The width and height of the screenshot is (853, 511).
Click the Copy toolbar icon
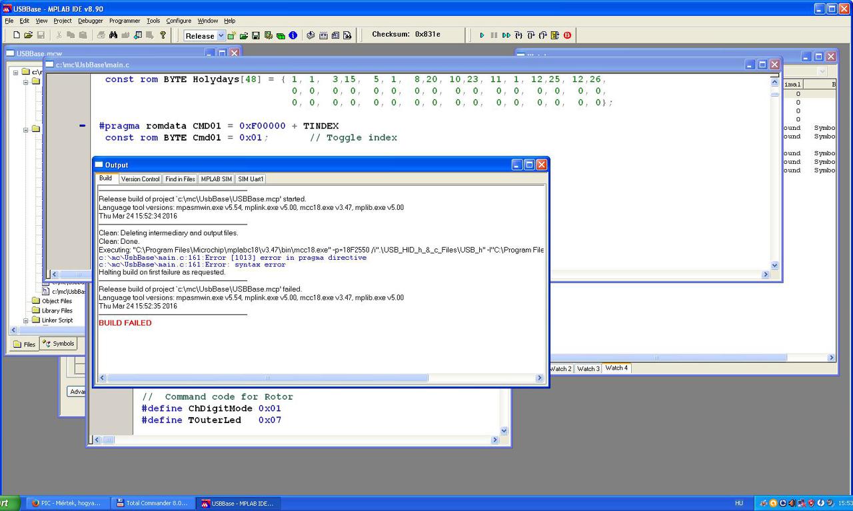click(71, 35)
